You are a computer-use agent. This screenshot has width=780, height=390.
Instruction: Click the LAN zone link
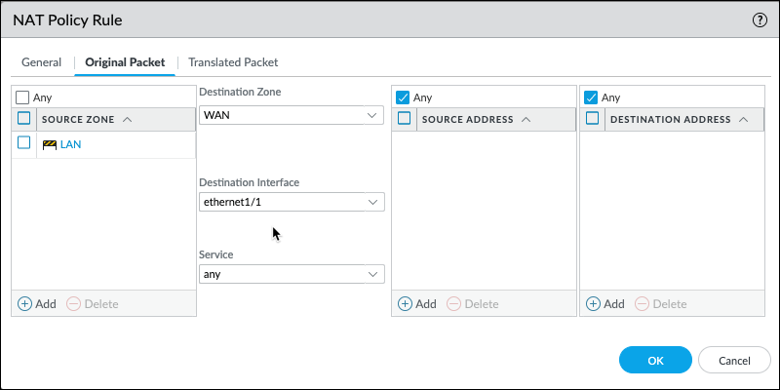click(70, 144)
